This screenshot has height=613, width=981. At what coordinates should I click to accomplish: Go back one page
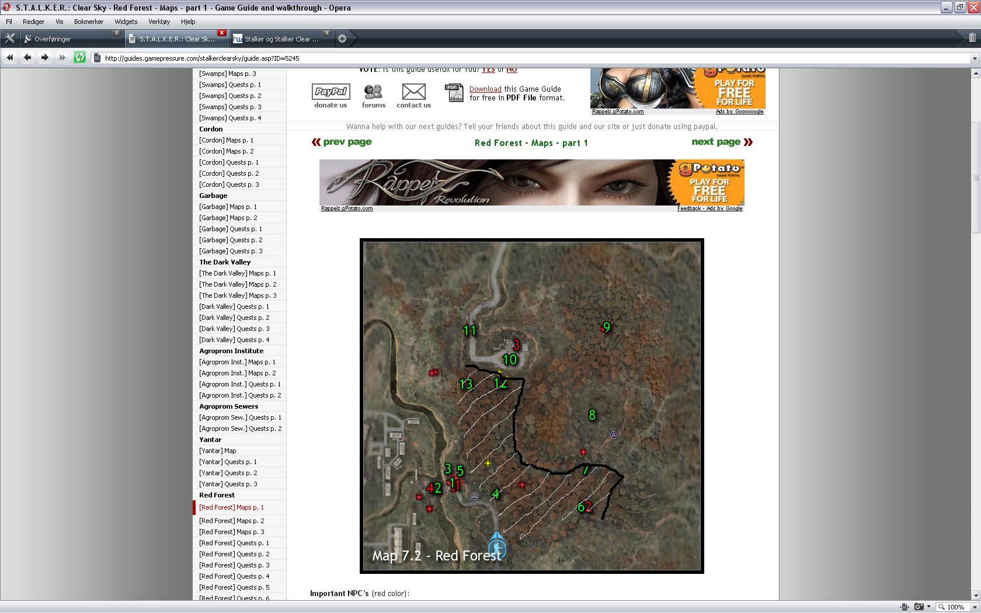pyautogui.click(x=27, y=57)
